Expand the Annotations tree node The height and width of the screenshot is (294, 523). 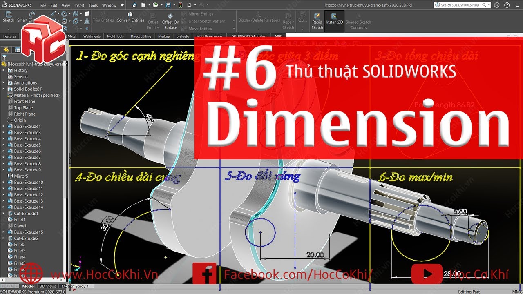[x=4, y=83]
